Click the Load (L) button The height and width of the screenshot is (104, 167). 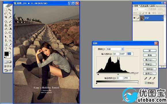pos(150,60)
